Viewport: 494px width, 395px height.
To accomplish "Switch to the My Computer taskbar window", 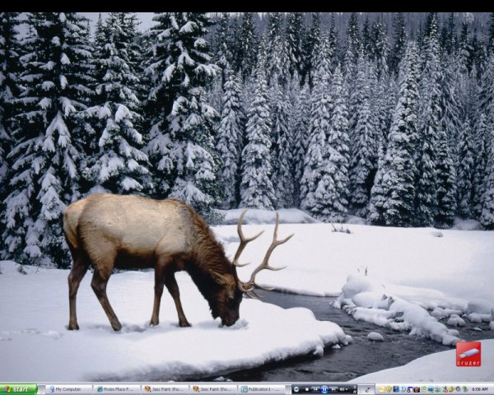I will click(x=68, y=389).
